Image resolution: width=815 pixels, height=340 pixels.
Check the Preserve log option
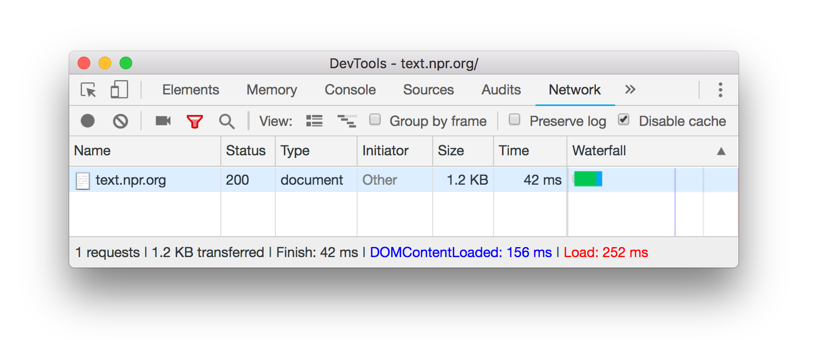click(x=514, y=120)
